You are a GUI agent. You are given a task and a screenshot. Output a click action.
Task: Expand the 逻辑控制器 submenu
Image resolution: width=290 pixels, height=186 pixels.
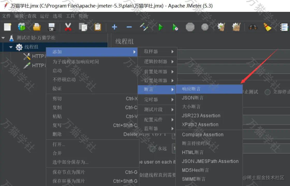[x=157, y=62]
